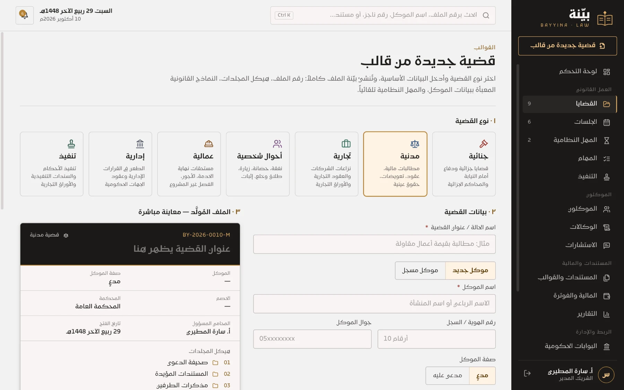Focus the جوال الموكل input field
The image size is (624, 390).
pyautogui.click(x=312, y=339)
